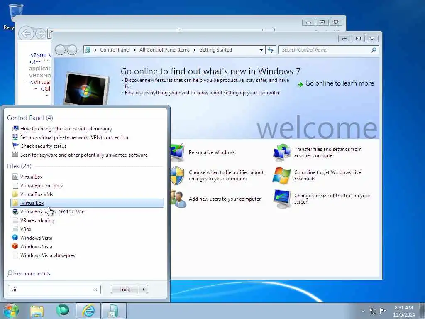This screenshot has width=425, height=319.
Task: Click the green arrow beside Go online
Action: [300, 84]
